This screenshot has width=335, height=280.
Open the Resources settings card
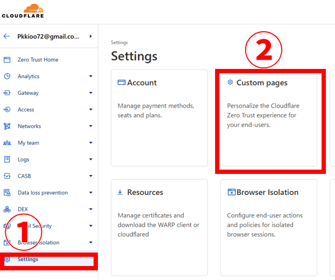pos(159,226)
